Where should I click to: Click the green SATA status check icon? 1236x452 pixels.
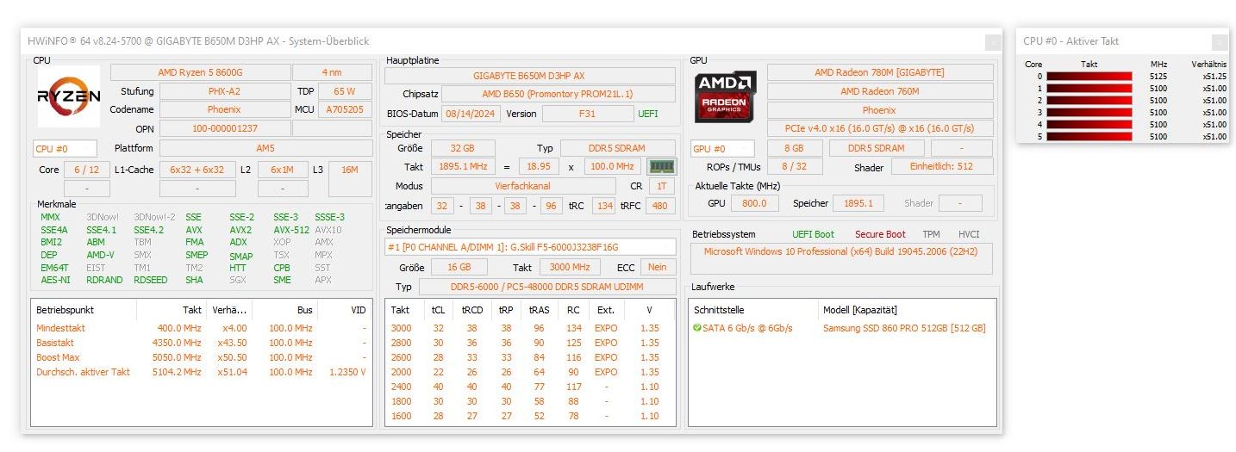(x=696, y=328)
